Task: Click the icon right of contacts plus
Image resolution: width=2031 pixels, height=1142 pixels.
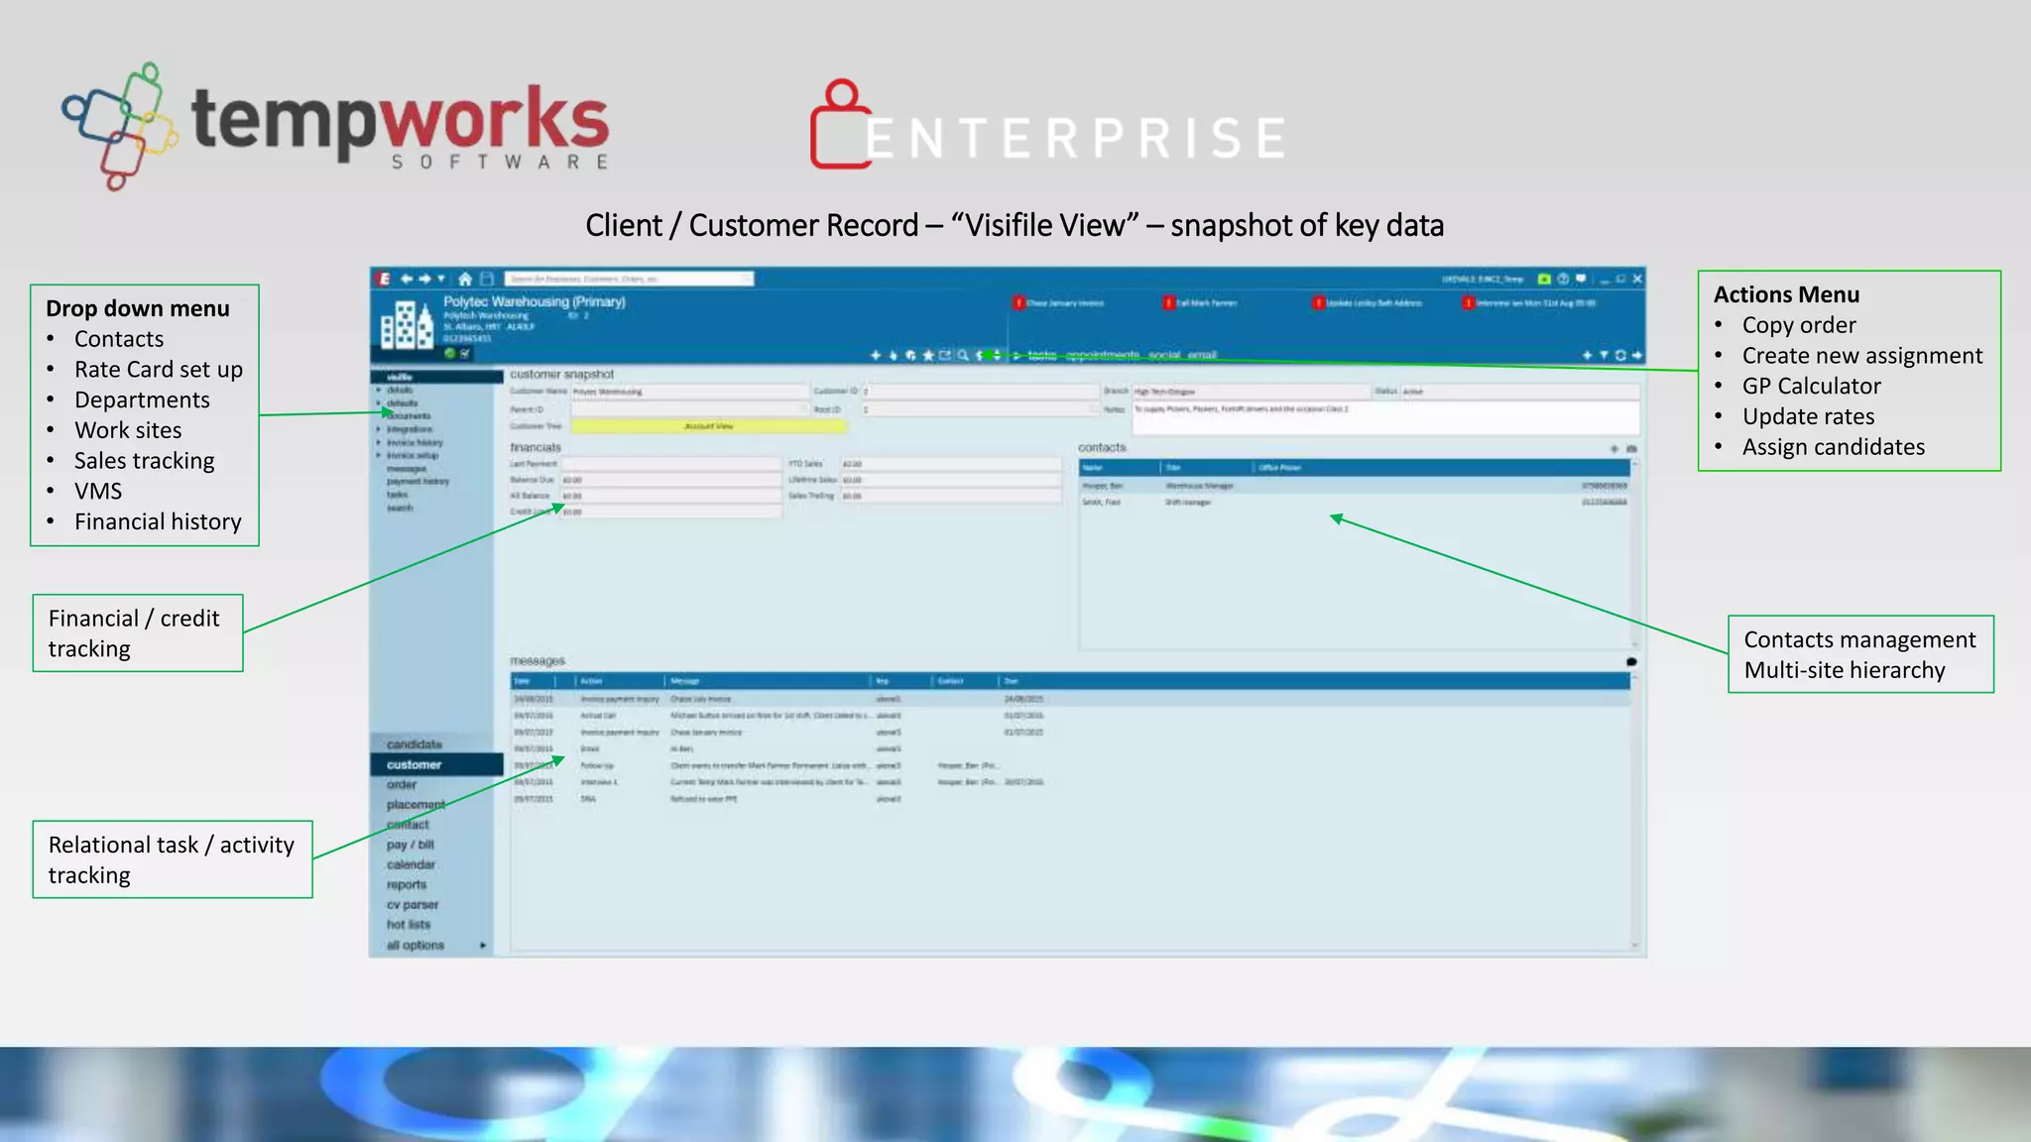Action: click(x=1631, y=449)
